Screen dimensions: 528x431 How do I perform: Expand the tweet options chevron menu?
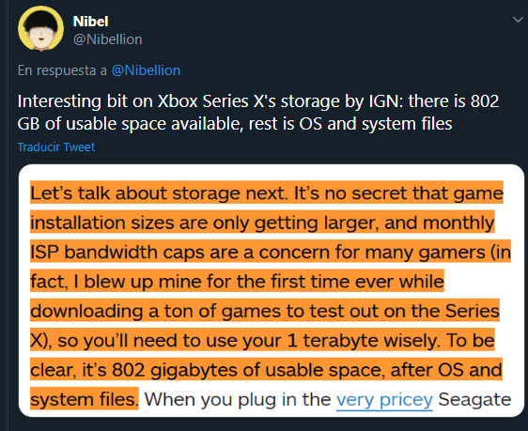(518, 20)
